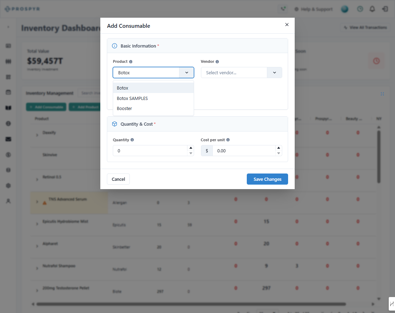Expand the Daxxify row chevron
This screenshot has width=395, height=313.
(37, 135)
